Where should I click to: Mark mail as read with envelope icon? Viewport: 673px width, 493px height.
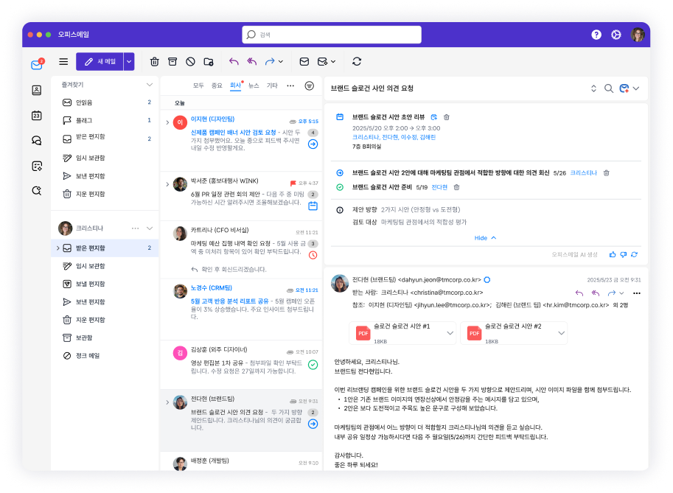point(304,62)
